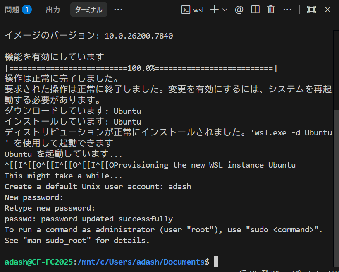
Task: Click the 100.0% progress bar line
Action: coord(141,68)
